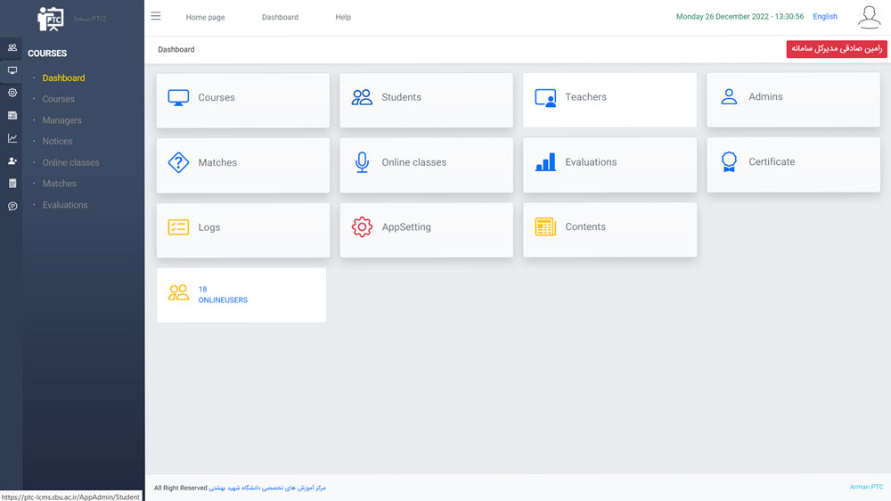The image size is (891, 501).
Task: Select Notices in the left sidebar
Action: point(57,141)
